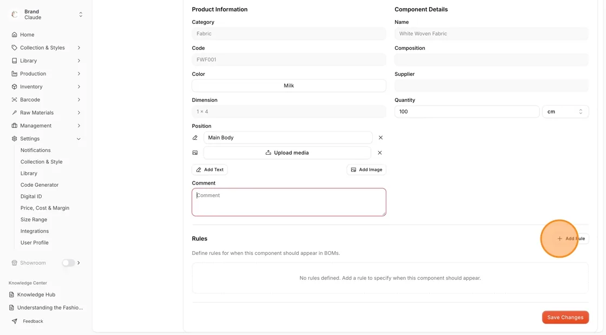Expand the Barcode menu chevron

tap(79, 100)
